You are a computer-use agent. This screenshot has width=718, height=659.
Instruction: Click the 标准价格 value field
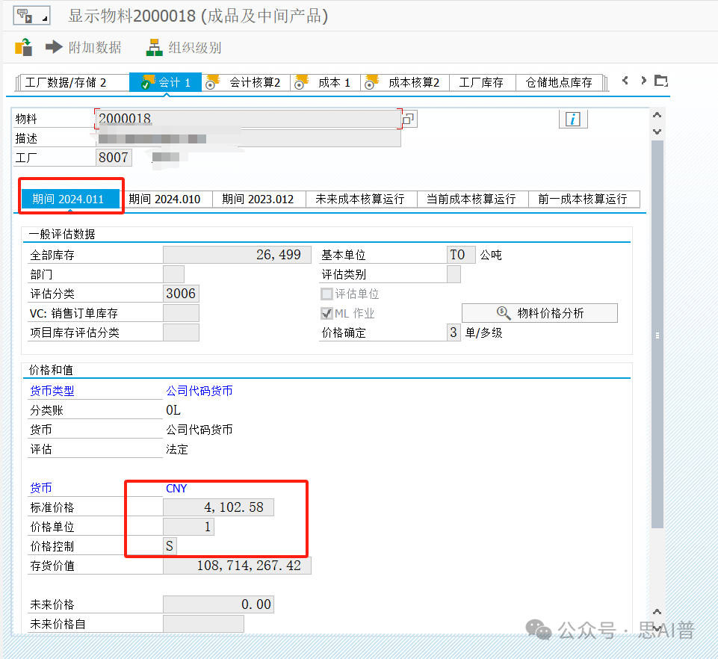[218, 508]
